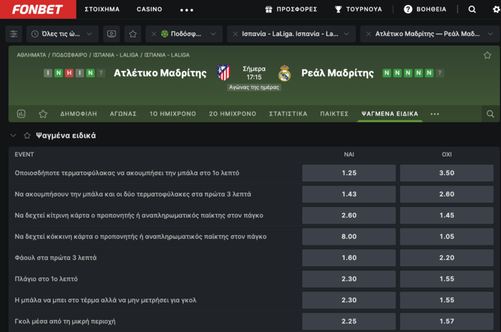Viewport: 501px width, 332px height.
Task: Open the match statistics chart icon
Action: click(x=21, y=114)
